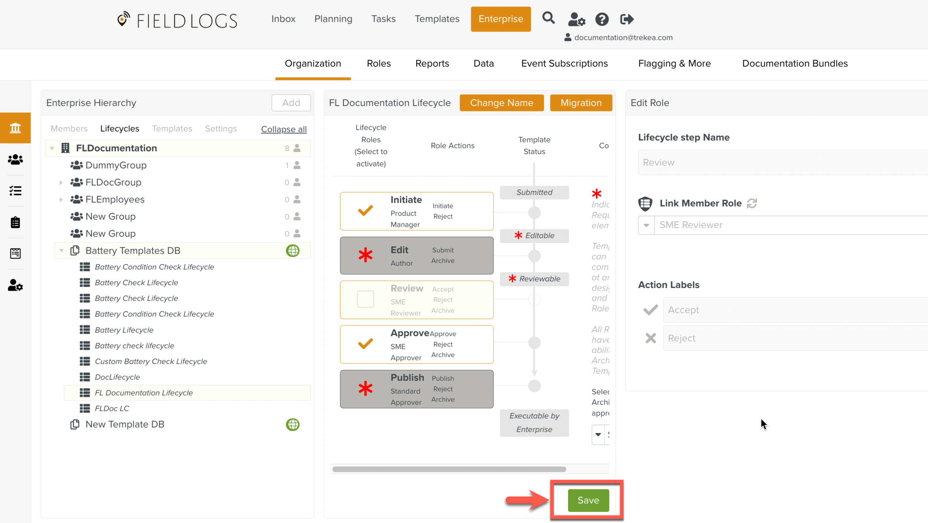
Task: Click the New Template DB documents icon
Action: tap(75, 424)
